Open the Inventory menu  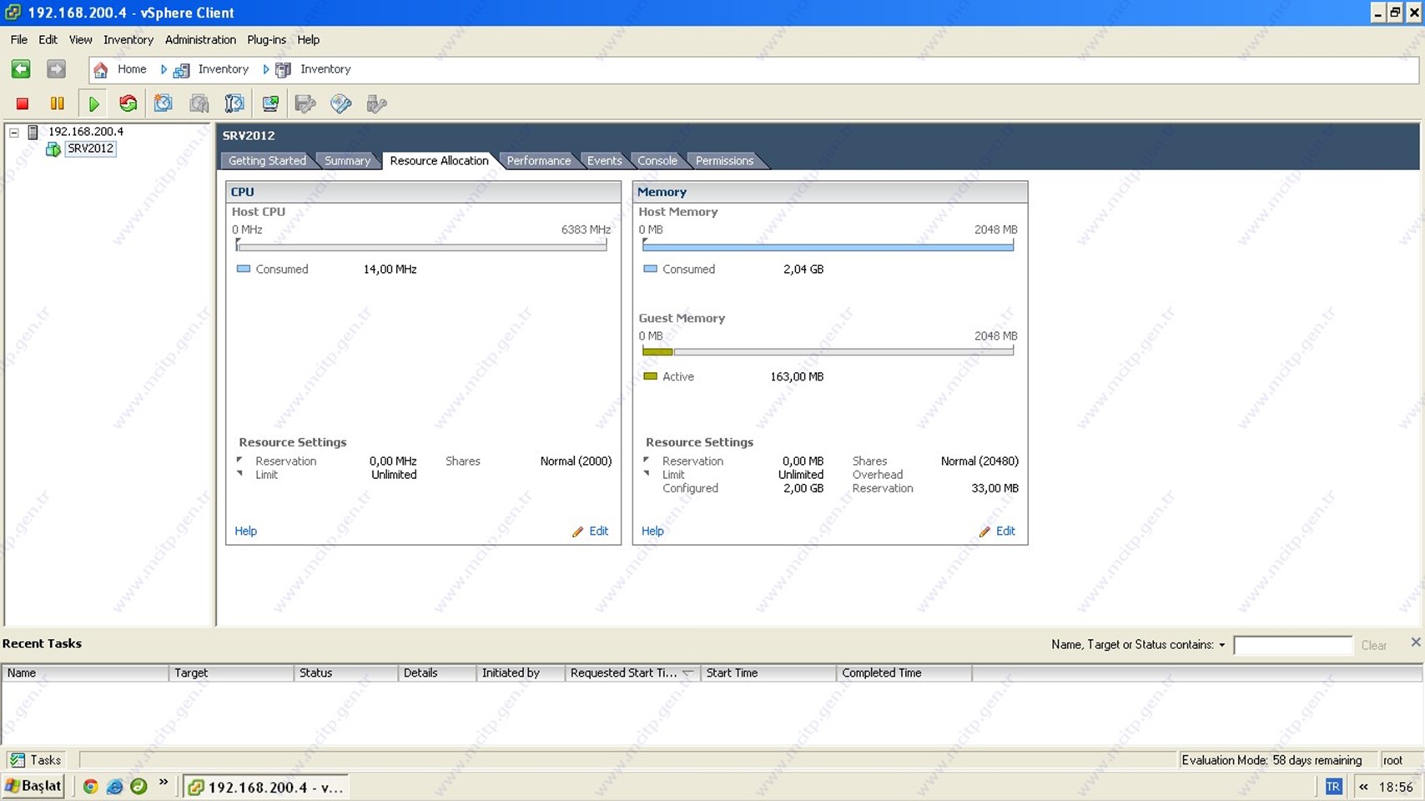pos(128,39)
